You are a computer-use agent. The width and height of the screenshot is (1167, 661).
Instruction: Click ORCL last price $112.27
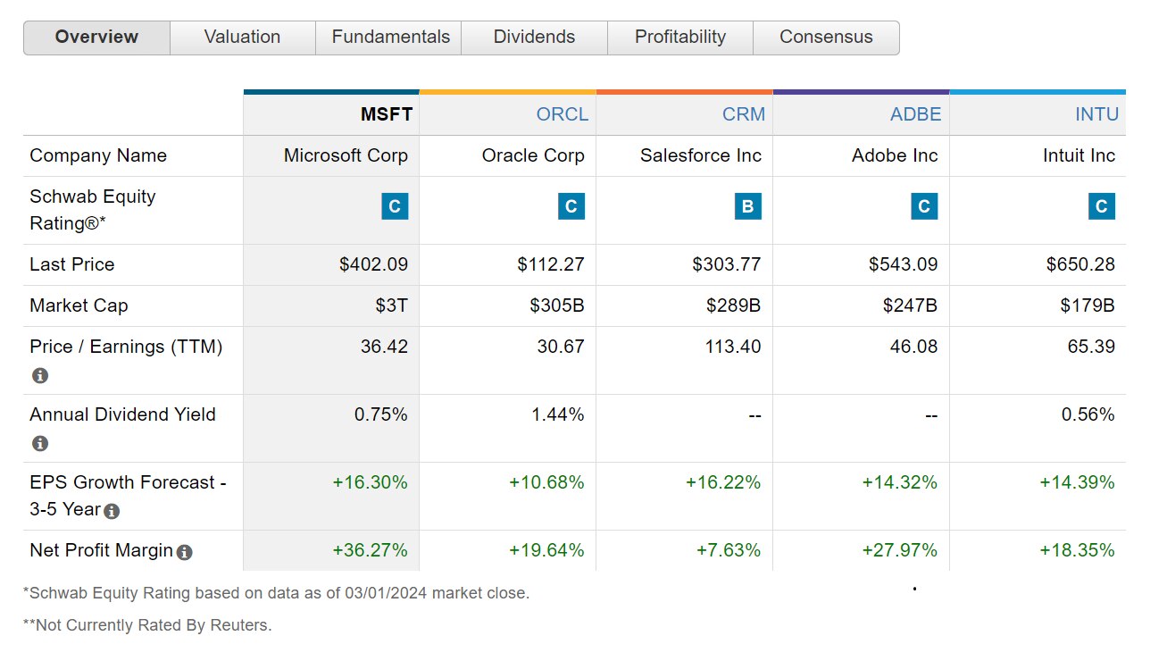551,264
